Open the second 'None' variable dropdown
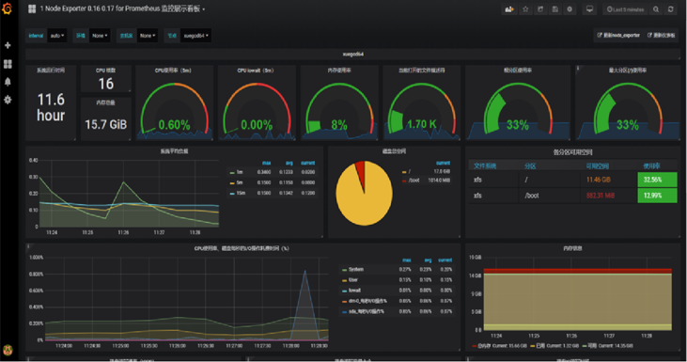Viewport: 687px width, 362px height. click(148, 36)
